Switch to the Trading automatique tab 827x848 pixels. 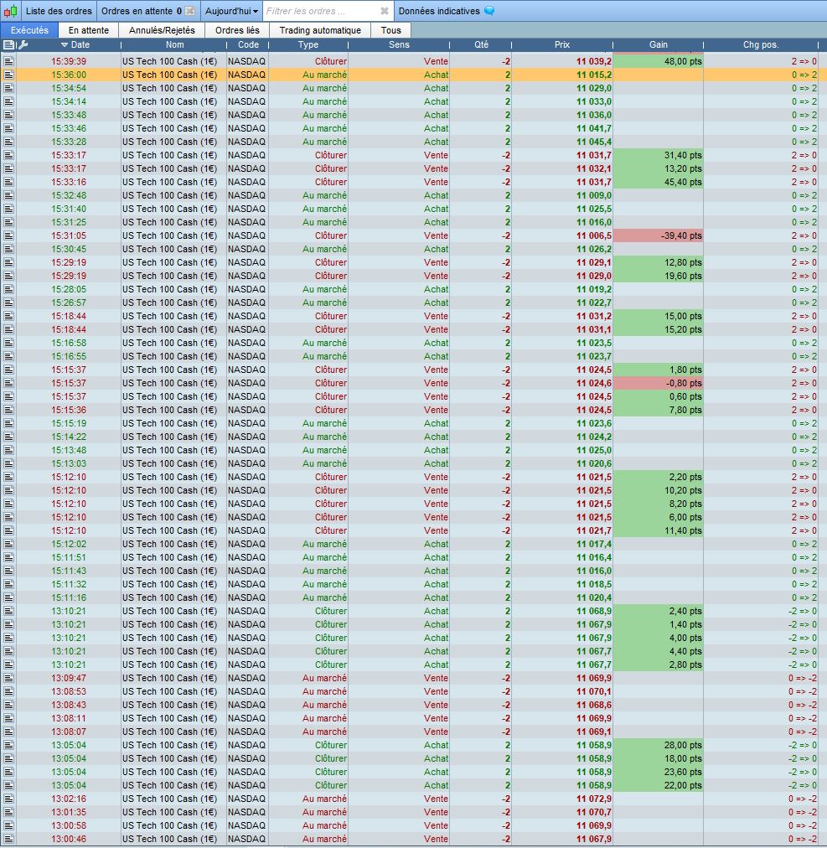(x=320, y=30)
